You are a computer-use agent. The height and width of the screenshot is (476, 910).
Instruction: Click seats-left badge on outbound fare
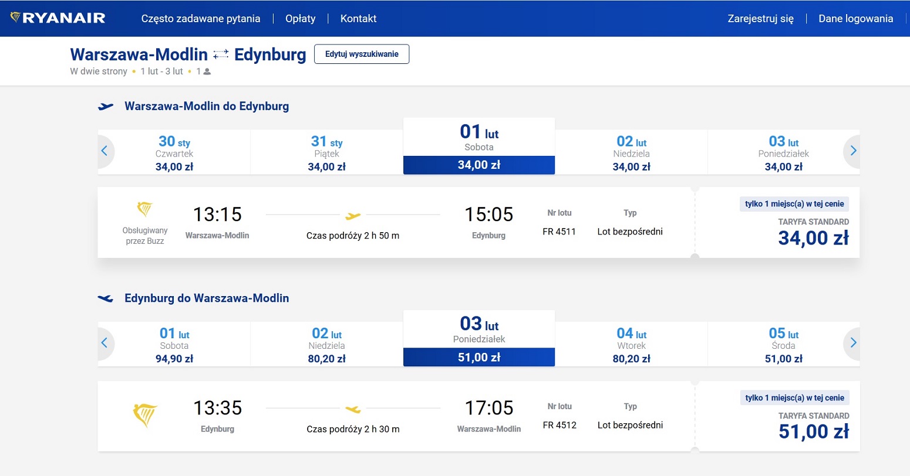(794, 204)
